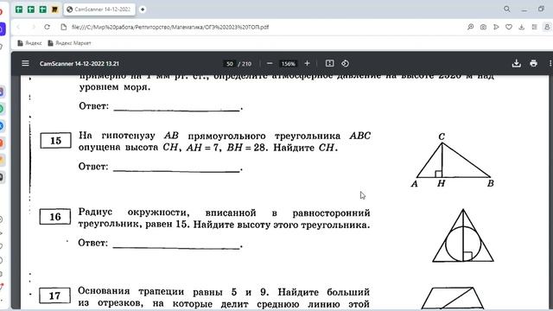Click the trapezoid figure for task 17
This screenshot has height=311, width=553.
click(453, 298)
